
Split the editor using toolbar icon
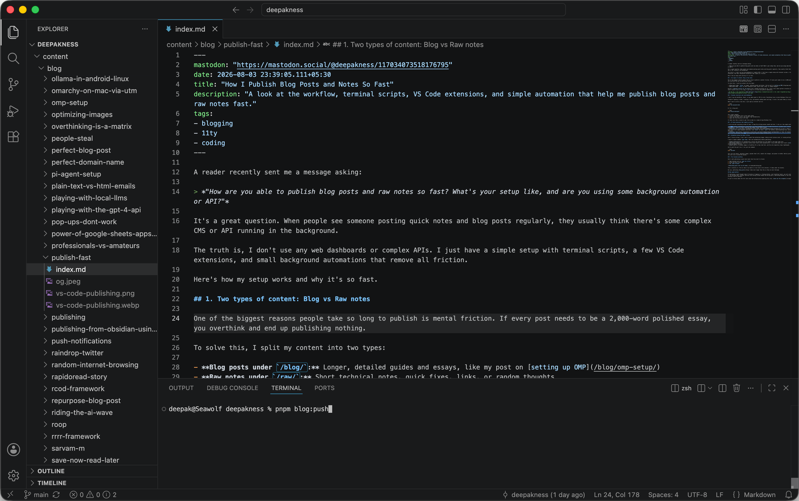click(x=772, y=29)
